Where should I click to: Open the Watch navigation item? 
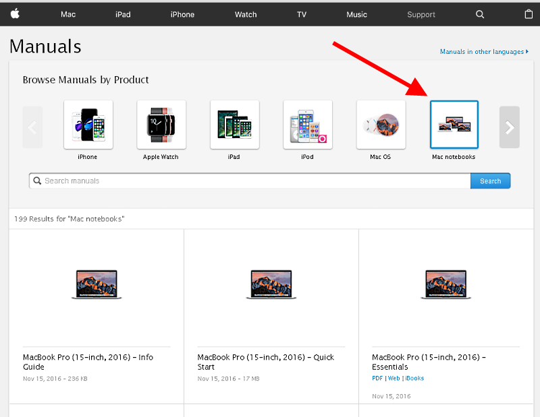click(x=246, y=14)
